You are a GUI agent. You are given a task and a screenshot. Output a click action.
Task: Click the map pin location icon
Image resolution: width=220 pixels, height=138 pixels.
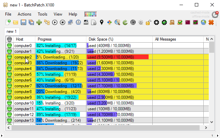102,22
